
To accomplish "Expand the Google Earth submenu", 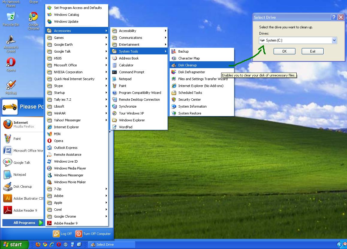I will point(77,44).
